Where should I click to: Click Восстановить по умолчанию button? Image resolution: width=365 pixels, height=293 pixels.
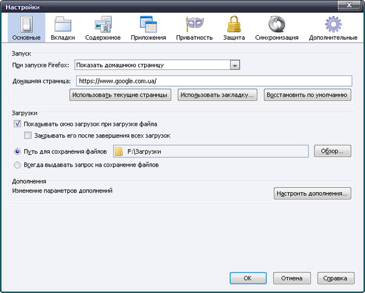307,95
